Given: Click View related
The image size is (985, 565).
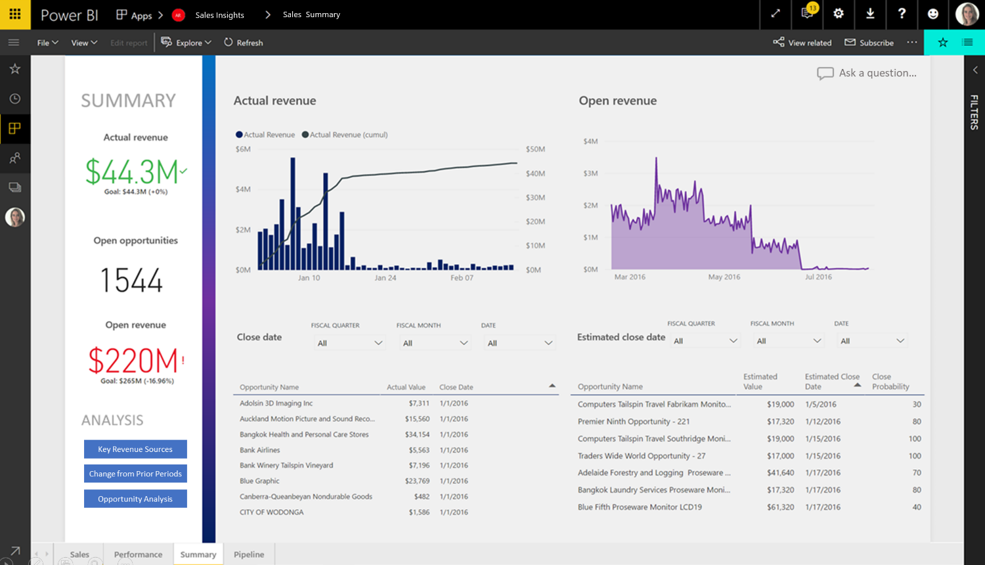Looking at the screenshot, I should (x=802, y=43).
